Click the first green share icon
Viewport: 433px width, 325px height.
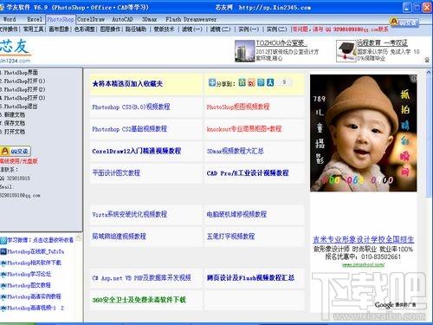(x=242, y=83)
